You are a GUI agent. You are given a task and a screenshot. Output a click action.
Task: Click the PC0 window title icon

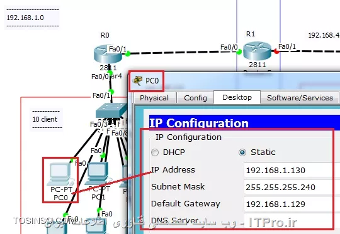pos(137,80)
